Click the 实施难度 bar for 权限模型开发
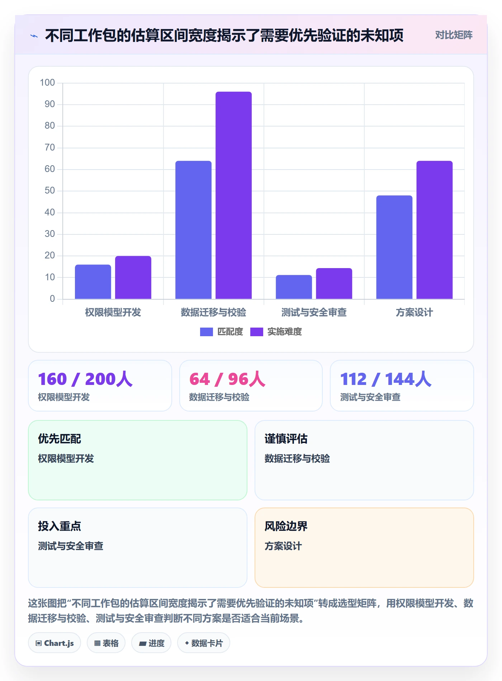The image size is (502, 681). [x=133, y=277]
